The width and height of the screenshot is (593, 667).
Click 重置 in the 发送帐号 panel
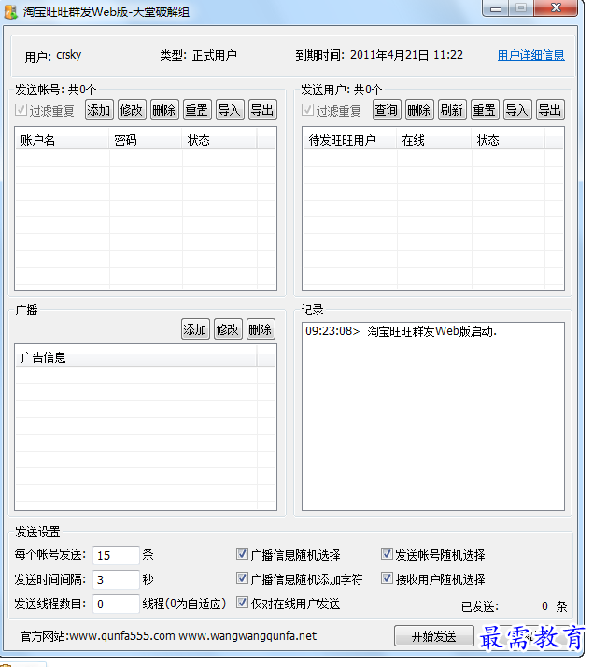(x=197, y=110)
